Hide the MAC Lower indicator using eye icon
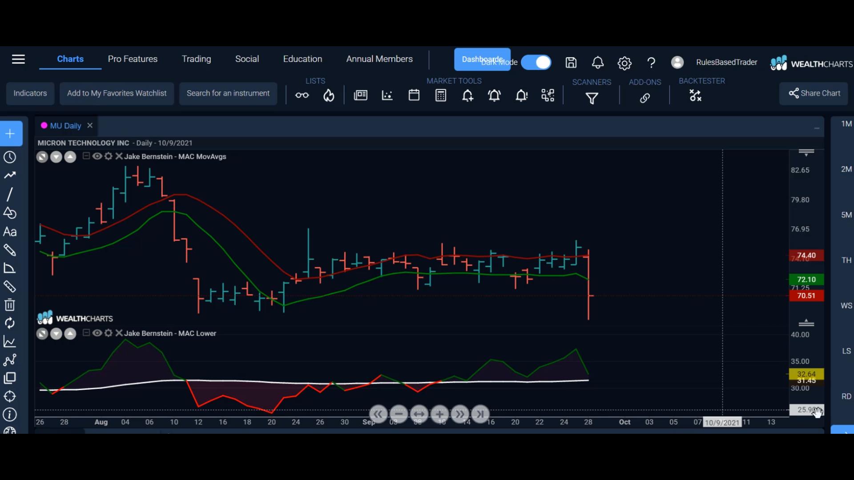This screenshot has width=854, height=480. pyautogui.click(x=97, y=333)
